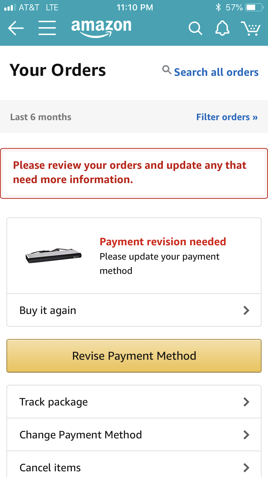Screen dimensions: 268x477
Task: Open Filter orders link
Action: [x=227, y=117]
